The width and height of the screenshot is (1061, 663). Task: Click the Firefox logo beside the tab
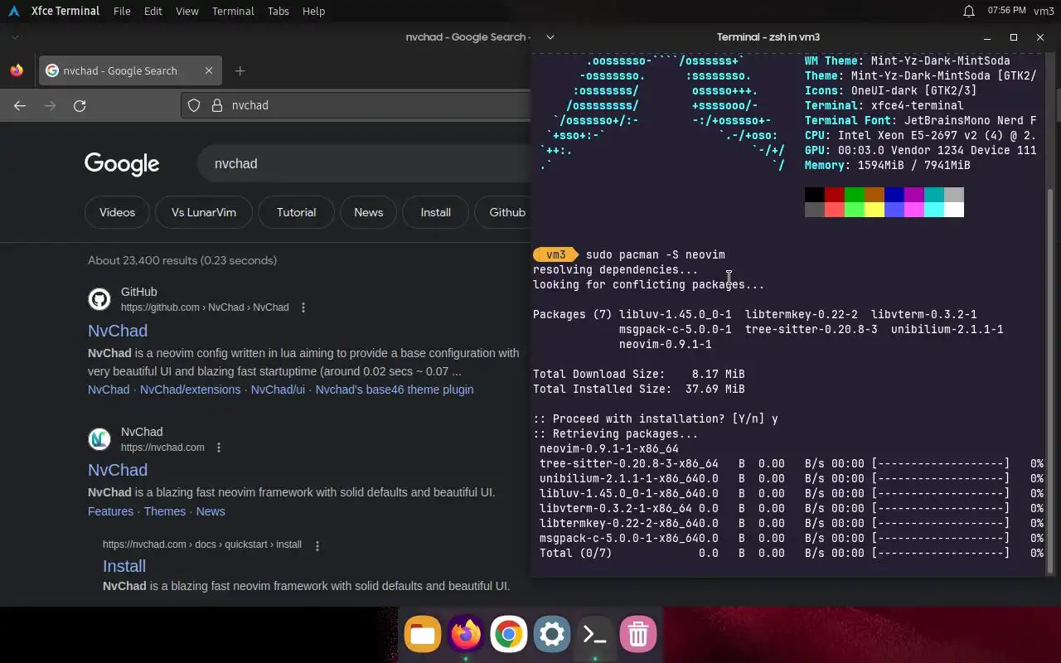17,70
